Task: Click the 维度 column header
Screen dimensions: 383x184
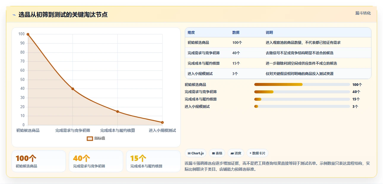Action: point(191,33)
